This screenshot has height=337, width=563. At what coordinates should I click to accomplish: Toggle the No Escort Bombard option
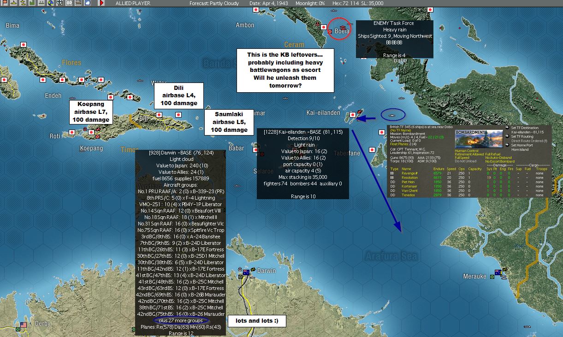pyautogui.click(x=500, y=161)
